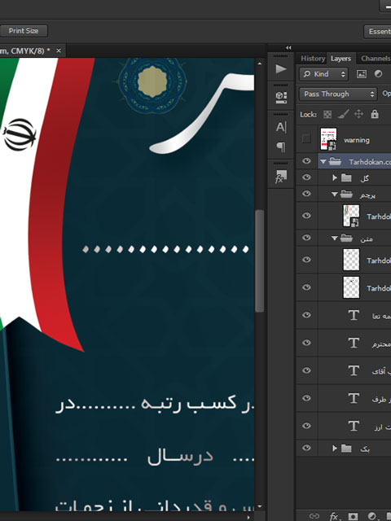
Task: Open the Kind filter dropdown
Action: (324, 74)
